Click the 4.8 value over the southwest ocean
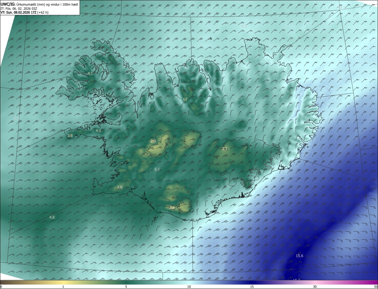This screenshot has width=378, height=289. point(52,217)
